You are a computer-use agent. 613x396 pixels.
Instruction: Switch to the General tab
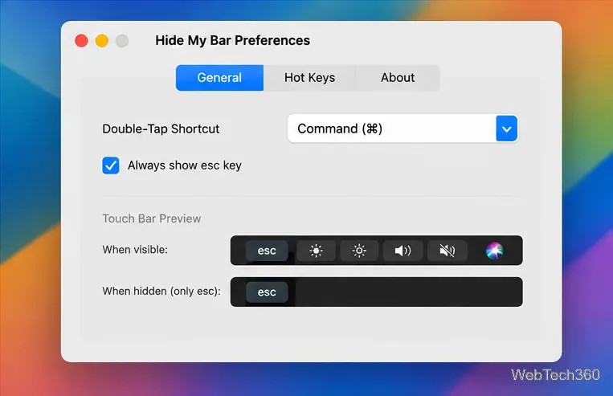219,78
